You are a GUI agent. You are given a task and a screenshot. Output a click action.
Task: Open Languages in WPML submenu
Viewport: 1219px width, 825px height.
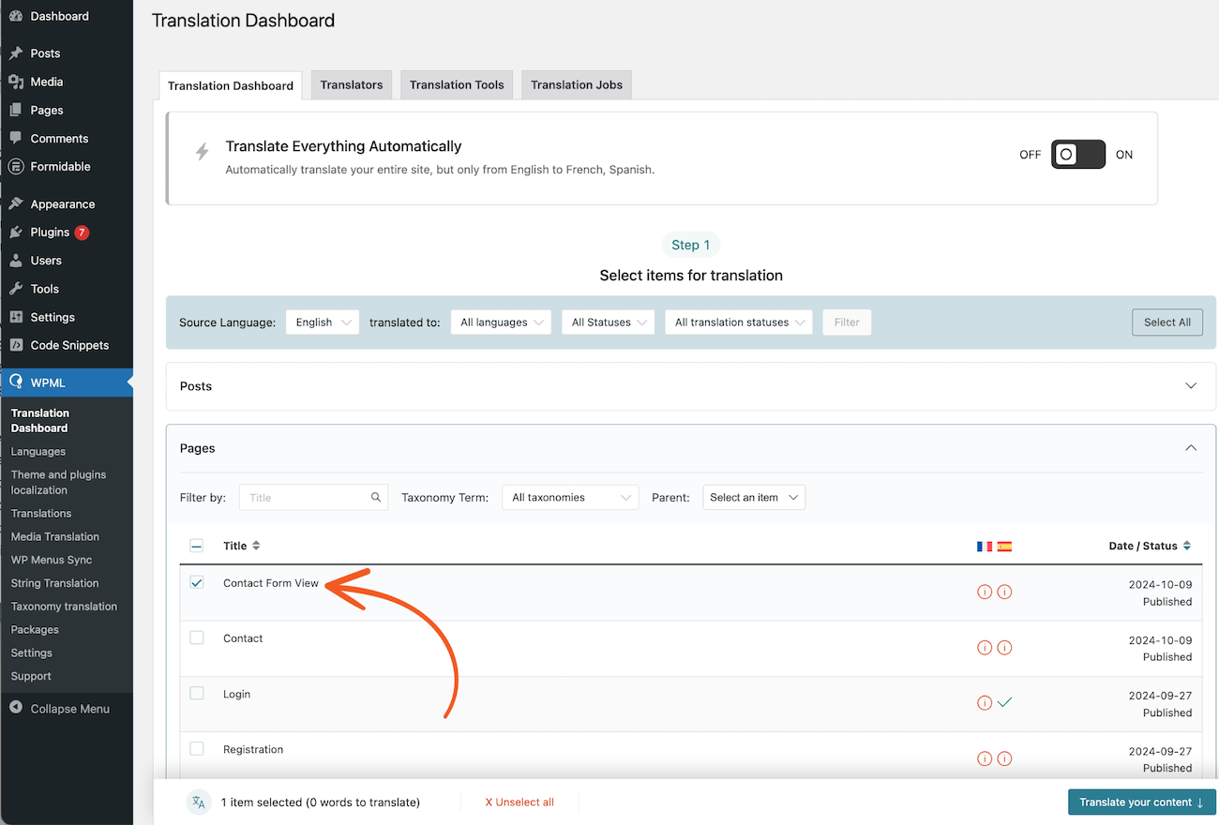click(x=38, y=451)
